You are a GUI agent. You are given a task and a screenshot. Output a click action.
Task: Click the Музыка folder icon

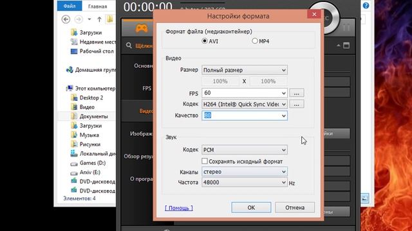pos(74,135)
